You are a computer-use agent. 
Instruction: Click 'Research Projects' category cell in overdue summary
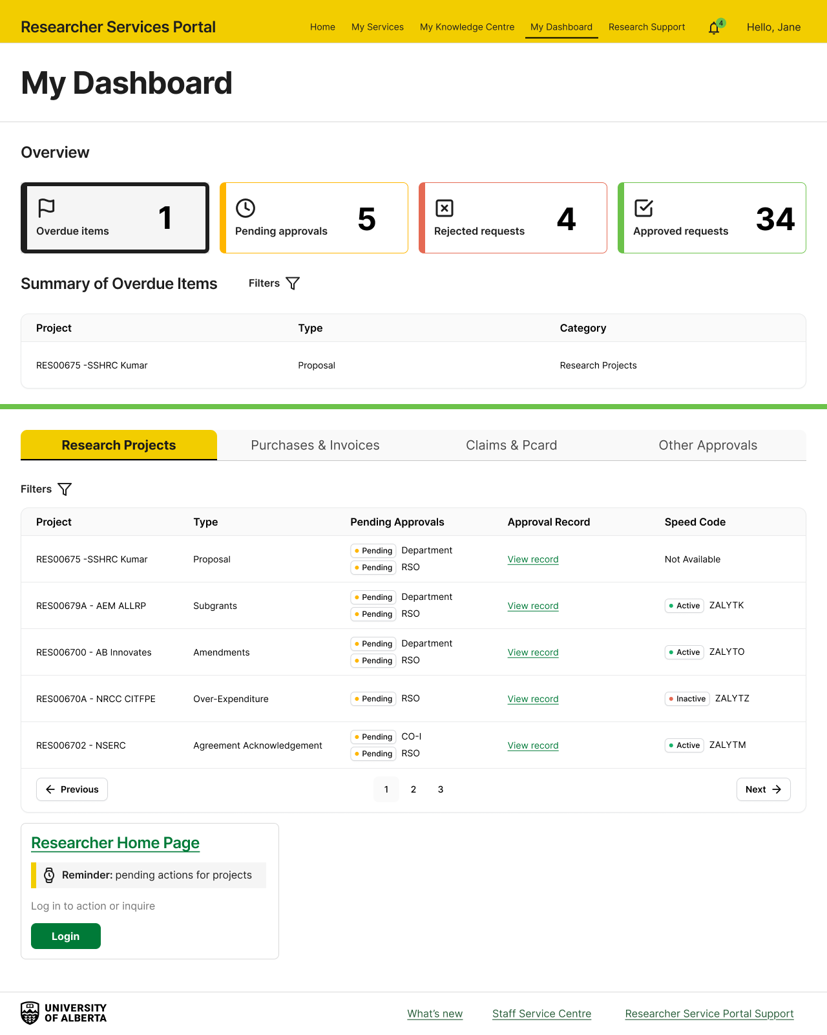(598, 365)
